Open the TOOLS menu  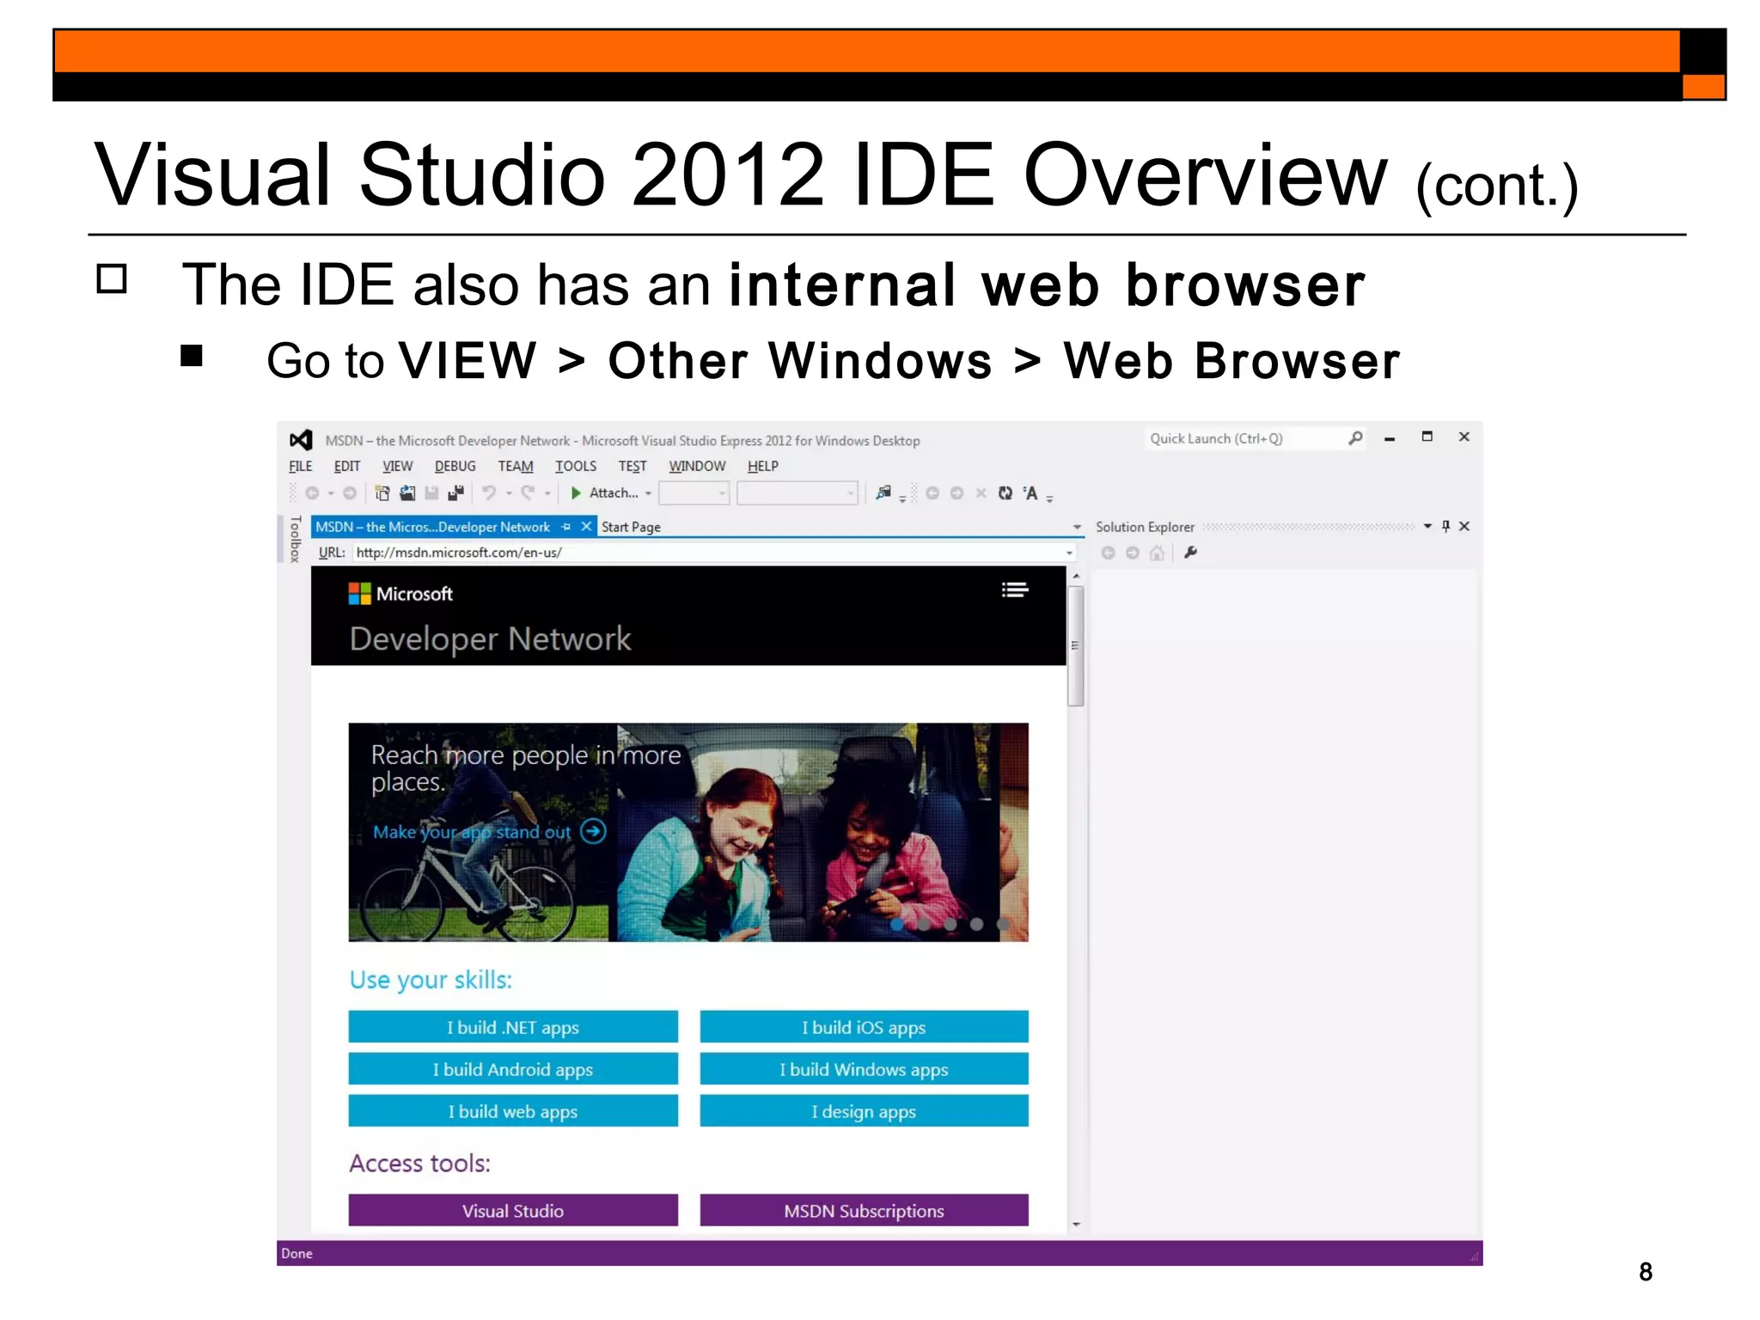(x=576, y=466)
